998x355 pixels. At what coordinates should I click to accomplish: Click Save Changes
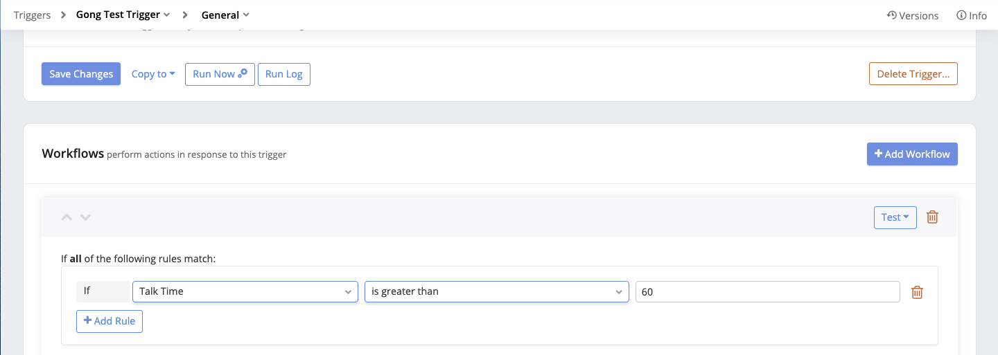[x=81, y=74]
